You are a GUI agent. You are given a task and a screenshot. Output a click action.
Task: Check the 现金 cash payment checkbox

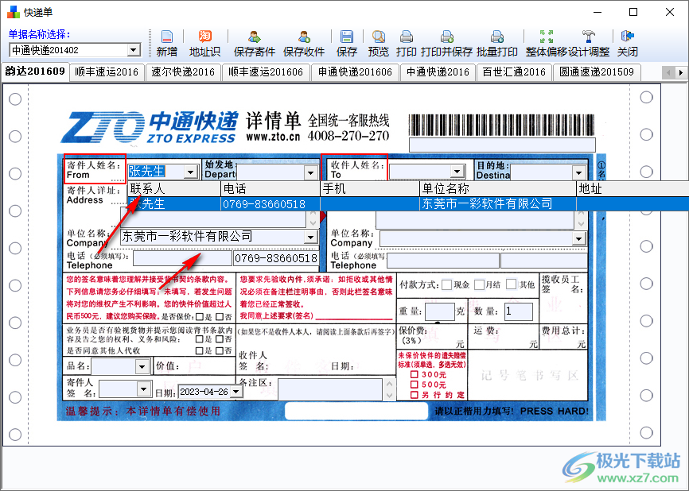445,287
